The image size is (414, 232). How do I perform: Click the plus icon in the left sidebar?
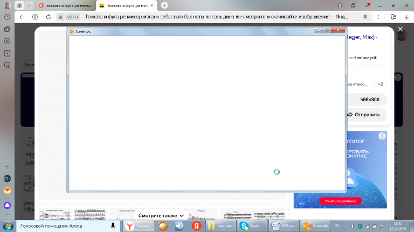7,167
